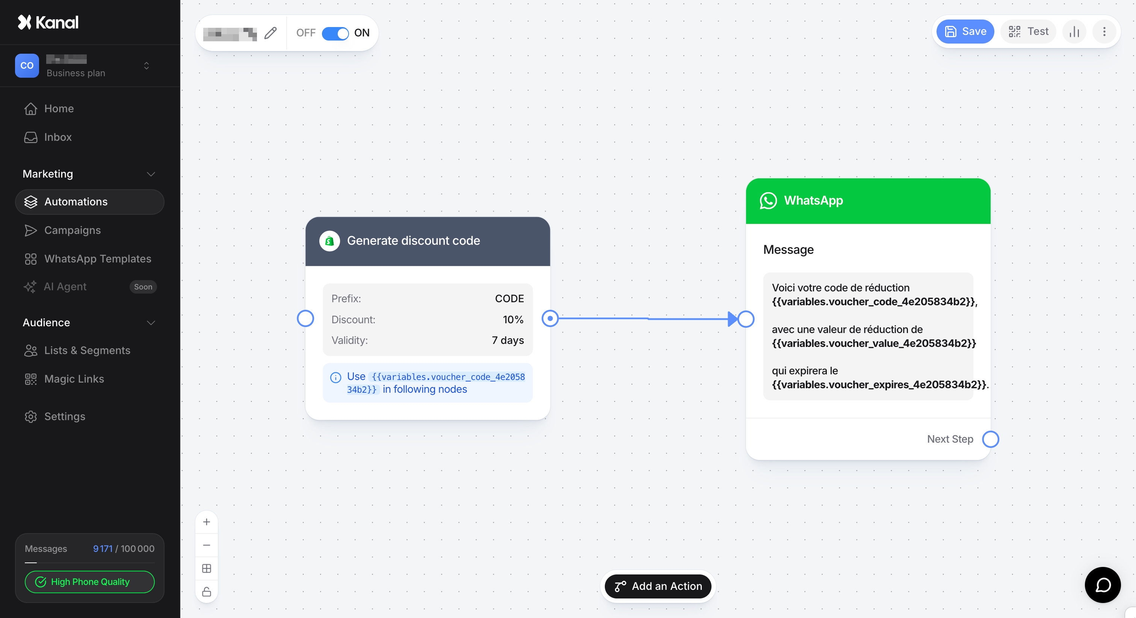
Task: Toggle the automation OFF/ON switch
Action: pos(335,33)
